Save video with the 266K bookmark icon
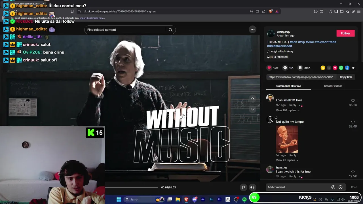This screenshot has width=363, height=204. pyautogui.click(x=300, y=68)
